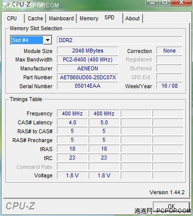Expand the Slot #4 dropdown arrow

(48, 40)
